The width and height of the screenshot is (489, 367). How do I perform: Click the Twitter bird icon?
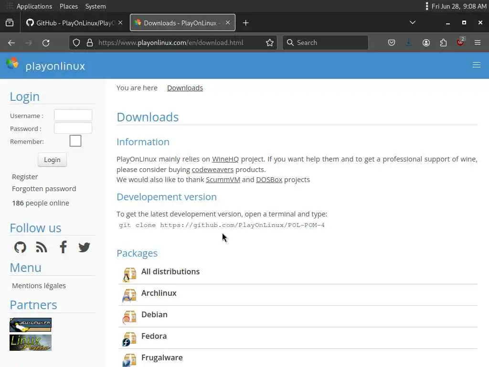tap(85, 247)
